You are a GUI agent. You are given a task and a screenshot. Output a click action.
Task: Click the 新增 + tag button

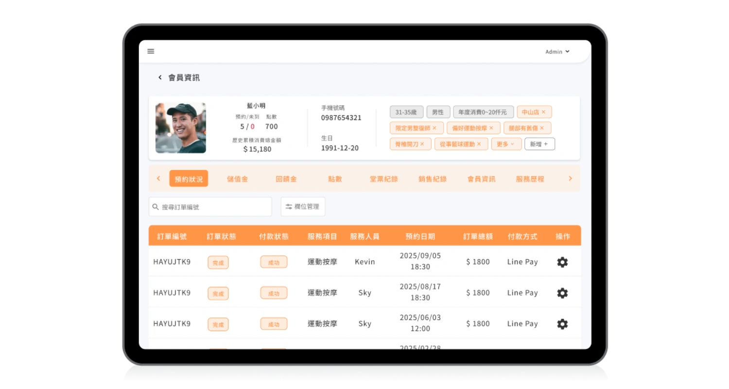click(x=539, y=144)
